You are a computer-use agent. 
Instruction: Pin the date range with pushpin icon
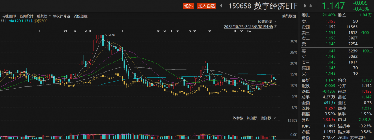[276, 26]
